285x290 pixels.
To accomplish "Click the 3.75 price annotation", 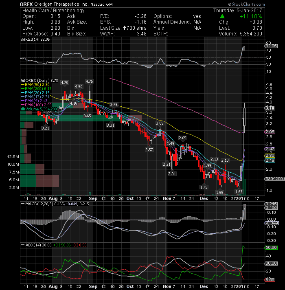I will coord(114,105).
